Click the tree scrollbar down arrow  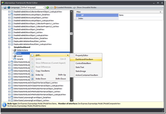(x=71, y=100)
